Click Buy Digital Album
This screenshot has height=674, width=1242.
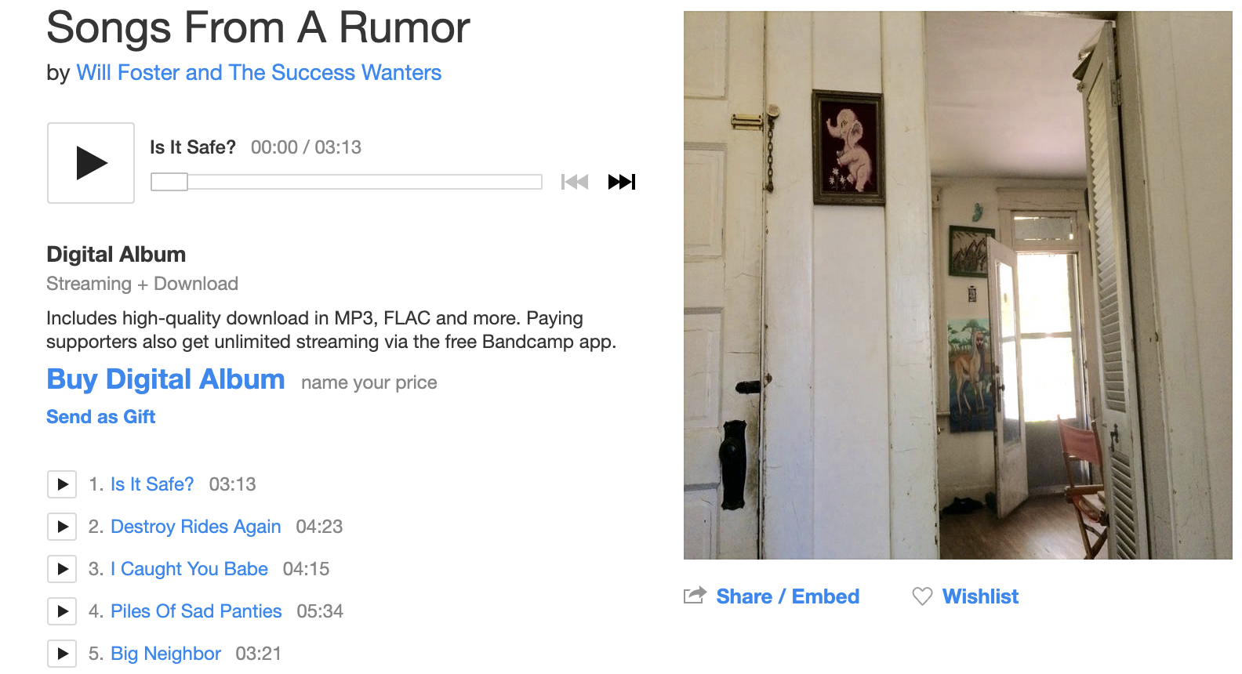pyautogui.click(x=165, y=379)
